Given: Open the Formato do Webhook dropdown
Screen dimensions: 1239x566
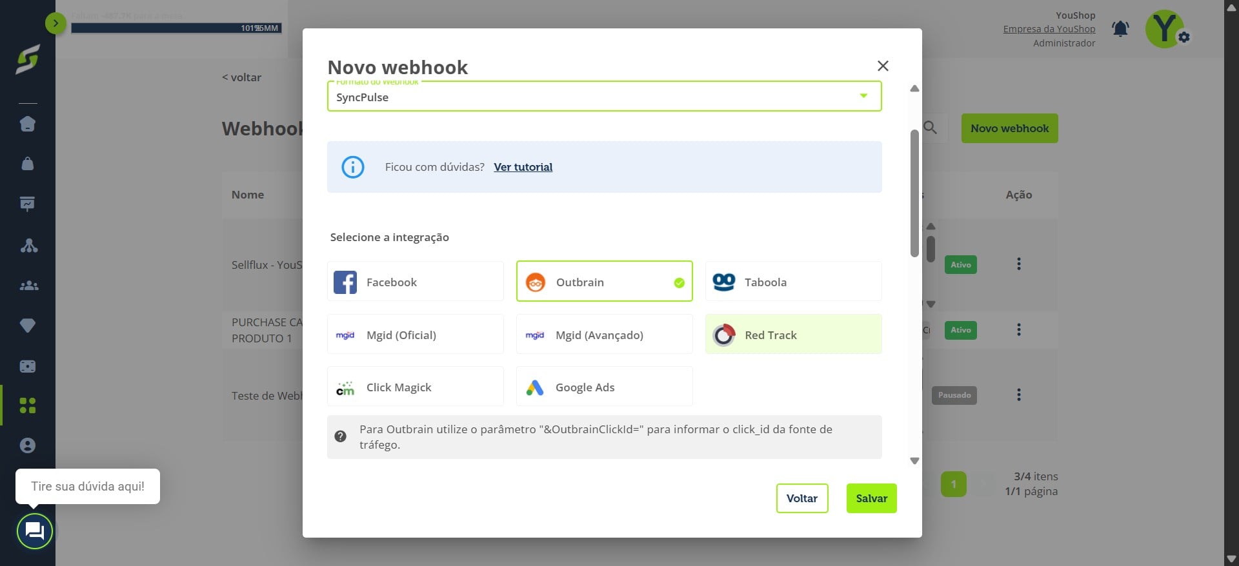Looking at the screenshot, I should [x=604, y=97].
